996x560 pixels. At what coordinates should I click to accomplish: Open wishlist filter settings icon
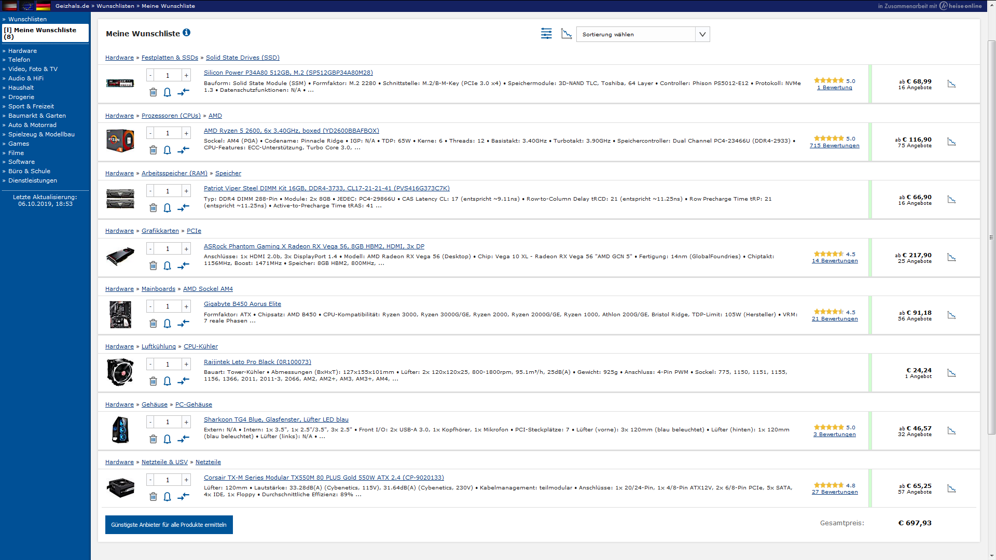click(x=546, y=34)
